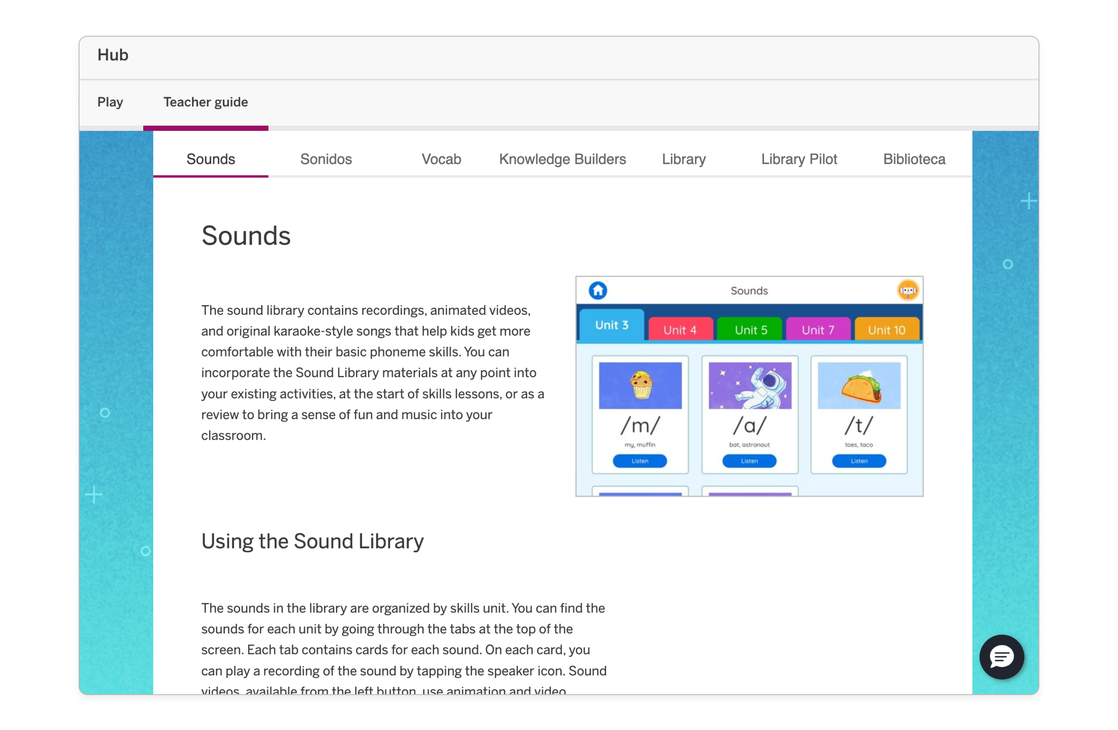The image size is (1118, 730).
Task: Click the astronaut picture on /a/ card
Action: tap(749, 385)
